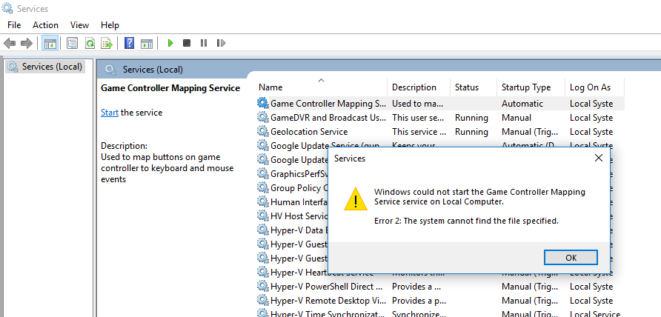661x317 pixels.
Task: Click OK in the error dialog
Action: pyautogui.click(x=570, y=258)
